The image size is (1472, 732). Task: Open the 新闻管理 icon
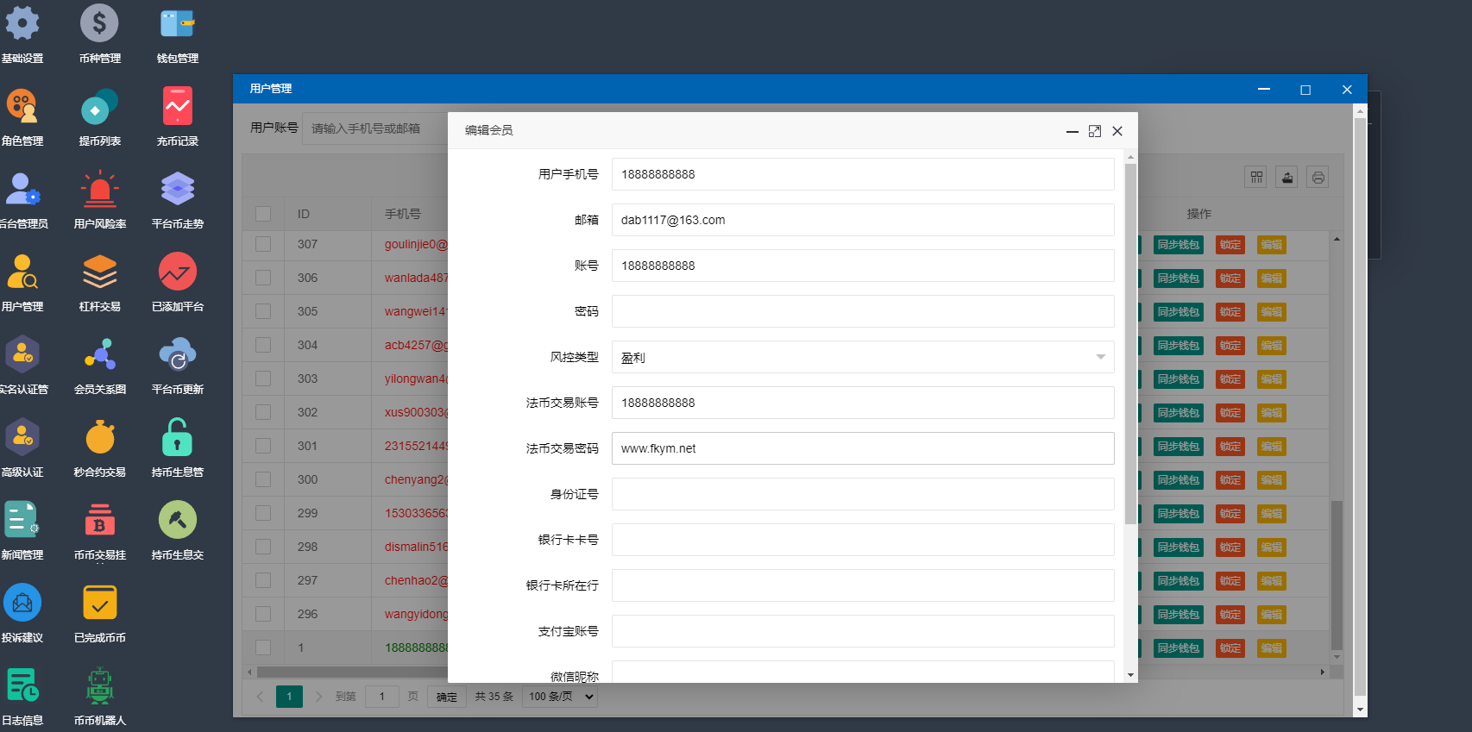click(x=22, y=522)
